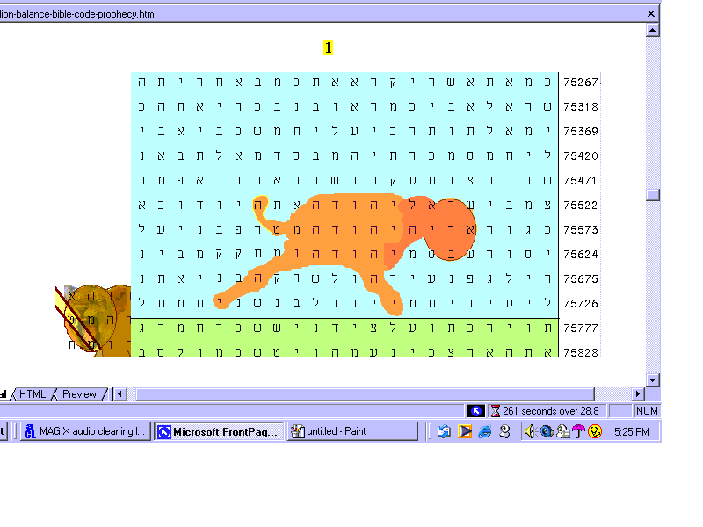
Task: Select the coin with red lines image
Action: click(x=93, y=321)
